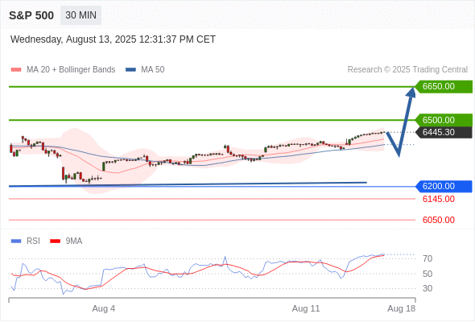The height and width of the screenshot is (322, 475).
Task: Click the 6050.00 red support level
Action: pyautogui.click(x=439, y=220)
